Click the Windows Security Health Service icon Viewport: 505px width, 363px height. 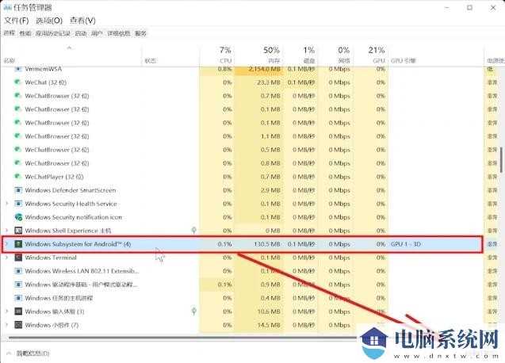click(18, 204)
